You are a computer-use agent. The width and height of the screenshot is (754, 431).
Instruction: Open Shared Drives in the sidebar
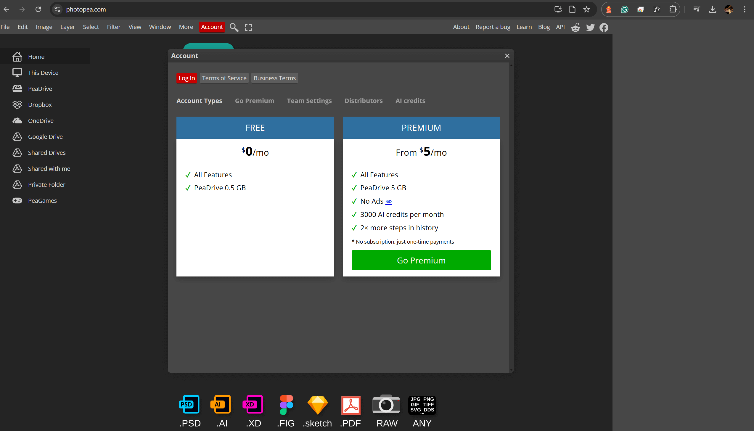45,152
